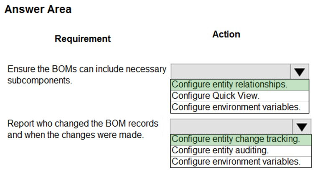315x172 pixels.
Task: Select 'Configure entity change tracking.' option
Action: coord(241,140)
